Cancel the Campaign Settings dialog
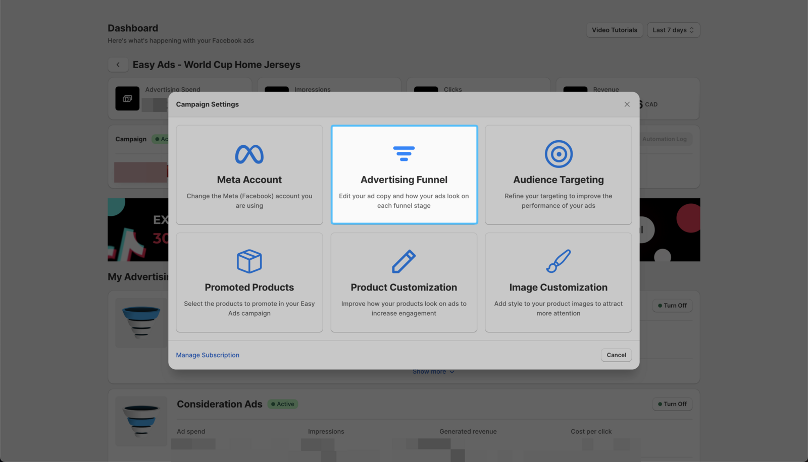808x462 pixels. click(x=616, y=355)
